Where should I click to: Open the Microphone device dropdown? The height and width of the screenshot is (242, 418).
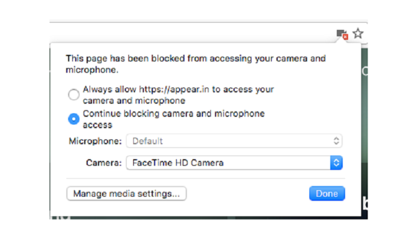[x=234, y=141]
